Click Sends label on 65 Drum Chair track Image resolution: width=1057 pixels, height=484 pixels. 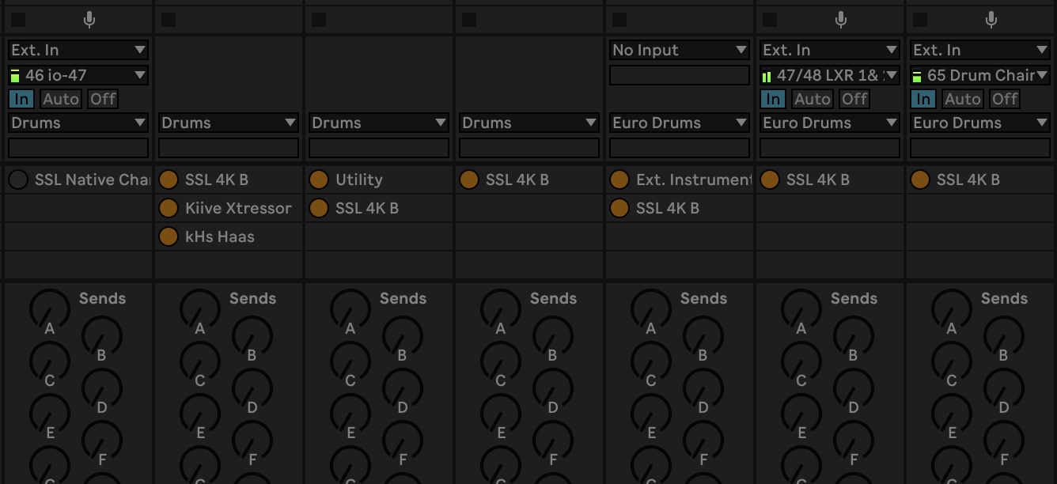[x=1004, y=298]
